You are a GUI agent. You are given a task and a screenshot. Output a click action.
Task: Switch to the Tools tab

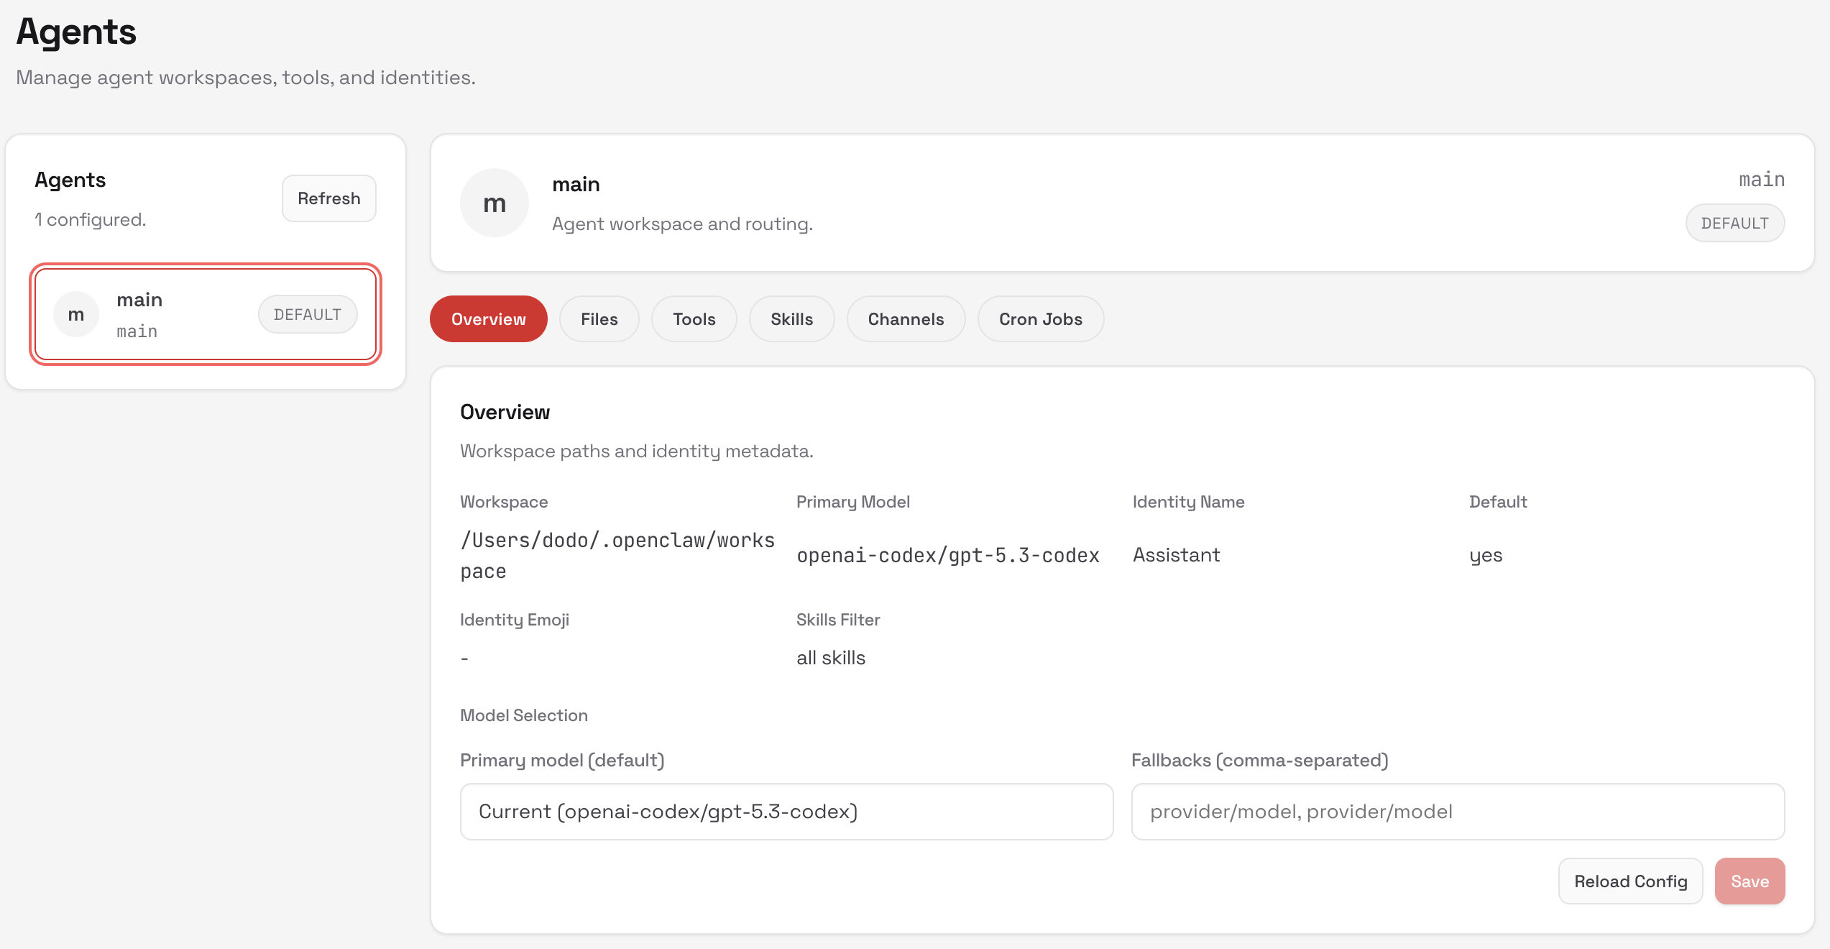694,319
